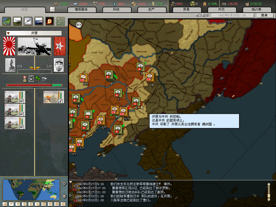Screen dimensions: 276x207
Task: Click the manpower value 2853
Action: tap(179, 4)
